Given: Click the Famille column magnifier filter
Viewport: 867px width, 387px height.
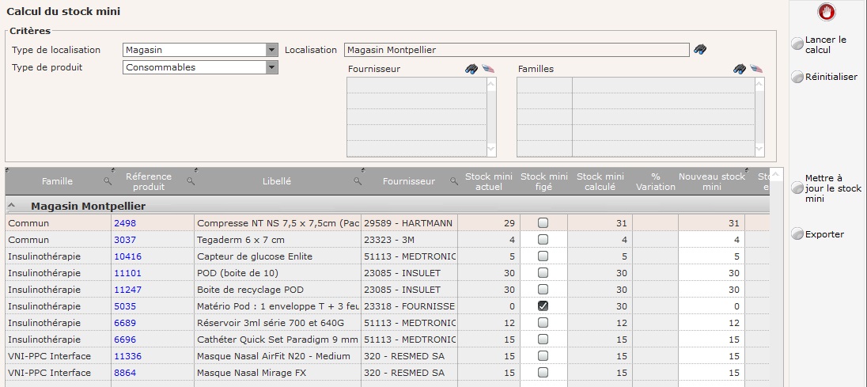Looking at the screenshot, I should [108, 181].
